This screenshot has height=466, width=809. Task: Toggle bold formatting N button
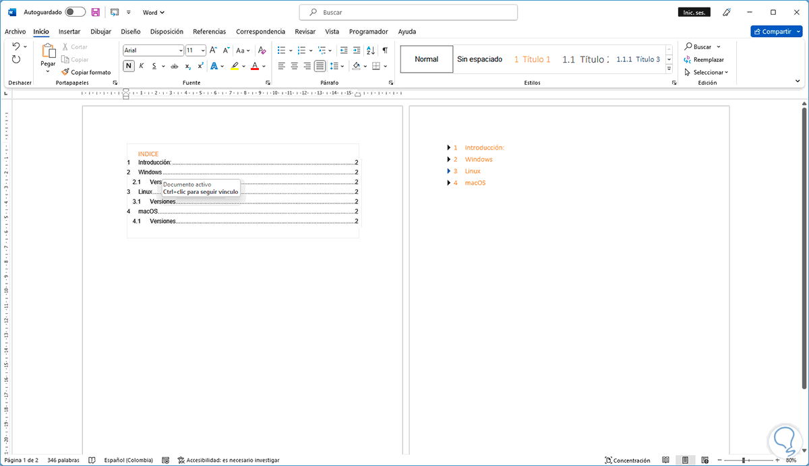point(129,66)
